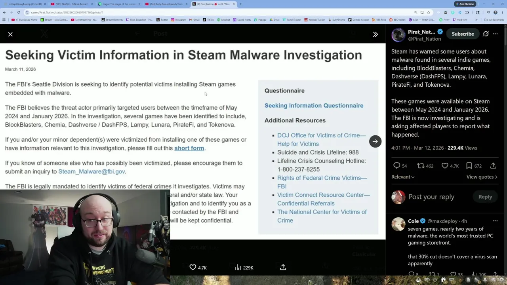Open a new browser tab
Image resolution: width=507 pixels, height=285 pixels.
(240, 4)
